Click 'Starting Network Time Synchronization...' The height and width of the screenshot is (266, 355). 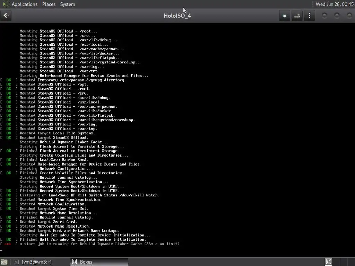coord(64,182)
